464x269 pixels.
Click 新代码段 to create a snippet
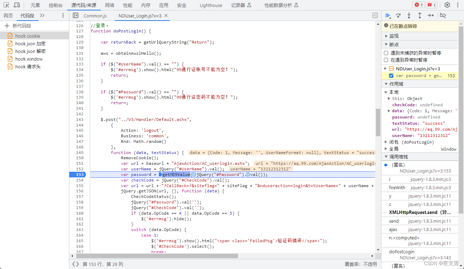coord(22,26)
